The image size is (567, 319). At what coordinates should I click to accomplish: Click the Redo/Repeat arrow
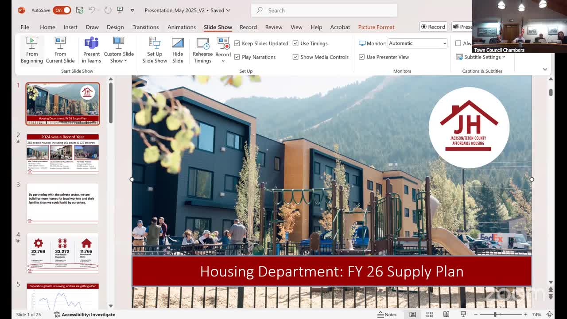pyautogui.click(x=108, y=10)
